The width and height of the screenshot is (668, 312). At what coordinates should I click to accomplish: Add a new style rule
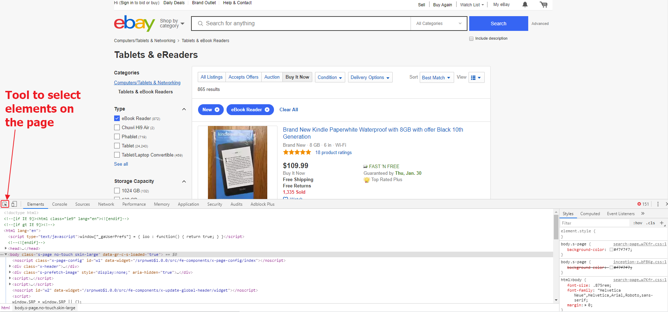(x=662, y=223)
